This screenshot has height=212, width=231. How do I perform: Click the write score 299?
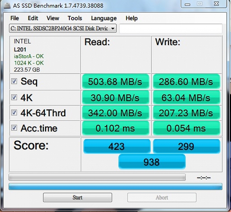pyautogui.click(x=186, y=146)
